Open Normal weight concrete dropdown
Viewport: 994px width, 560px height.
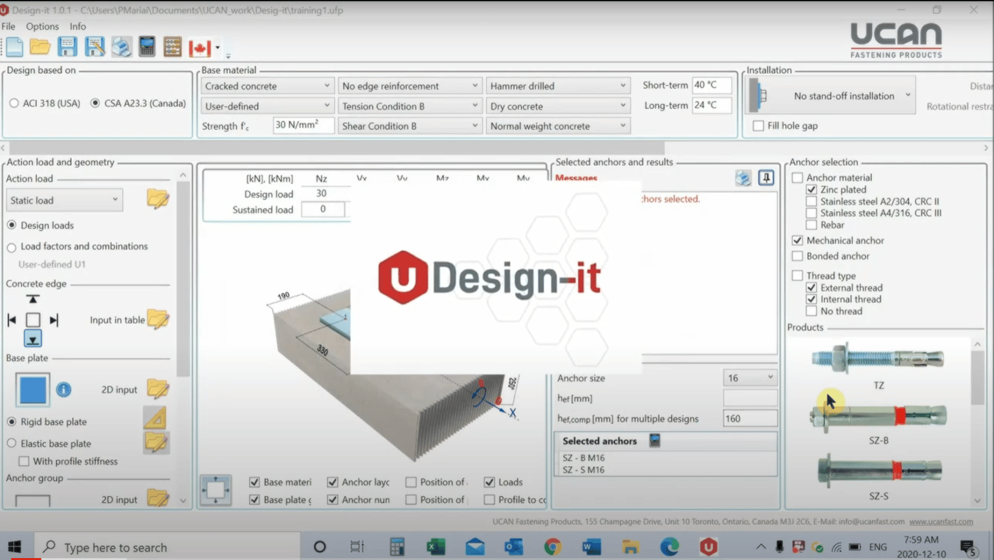click(558, 126)
